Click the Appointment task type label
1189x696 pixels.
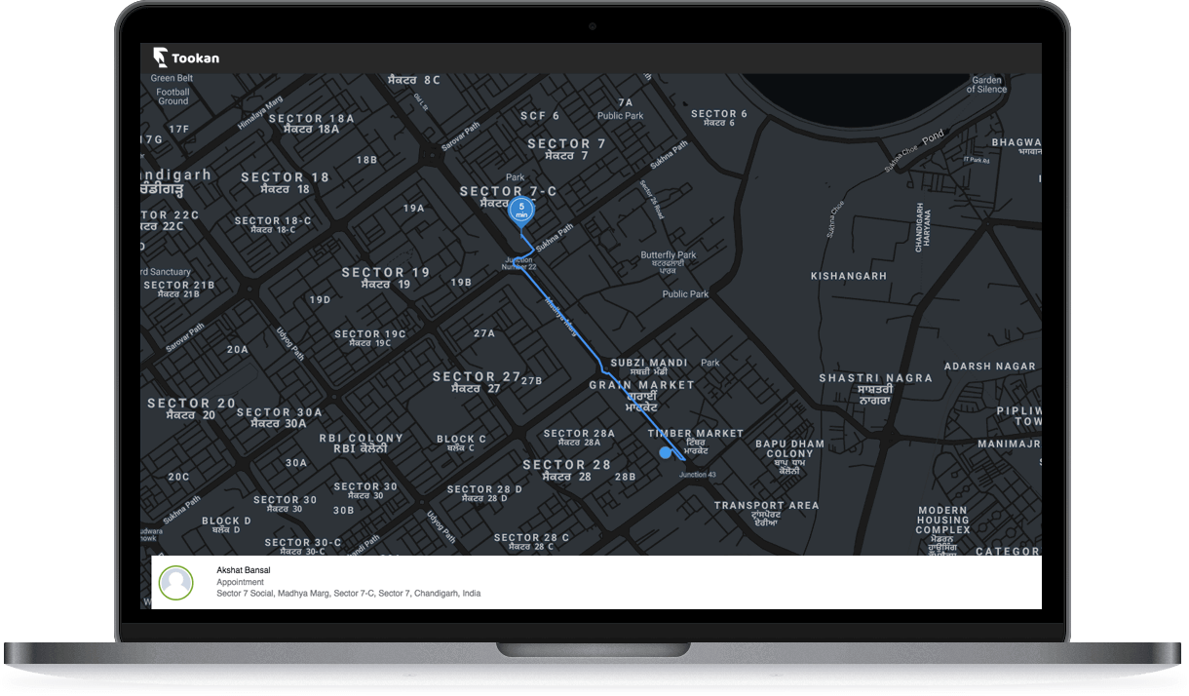click(240, 582)
